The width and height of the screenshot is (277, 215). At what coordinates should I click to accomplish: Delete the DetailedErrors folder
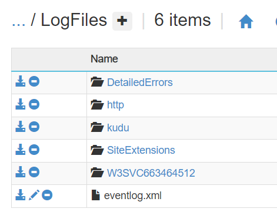coord(34,81)
